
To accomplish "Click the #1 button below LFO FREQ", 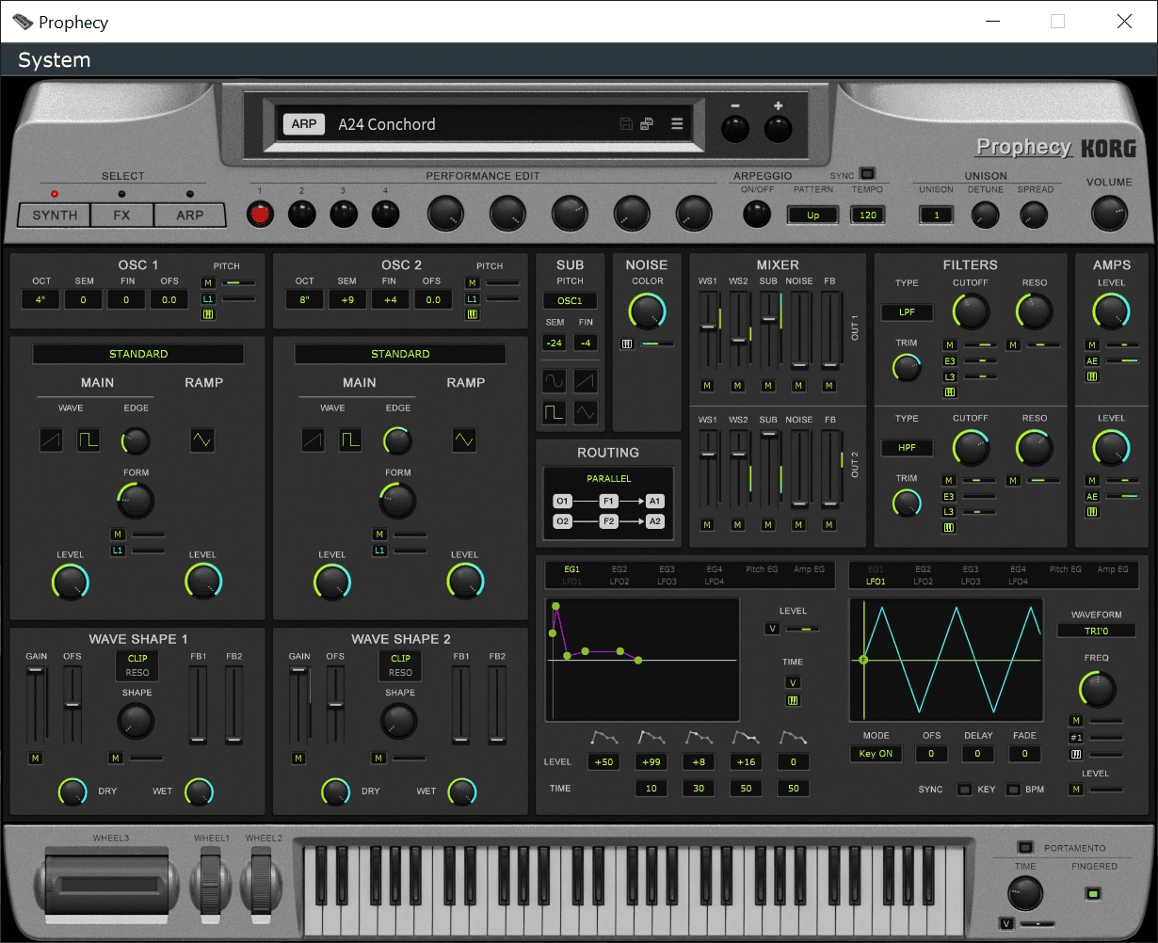I will (x=1076, y=738).
